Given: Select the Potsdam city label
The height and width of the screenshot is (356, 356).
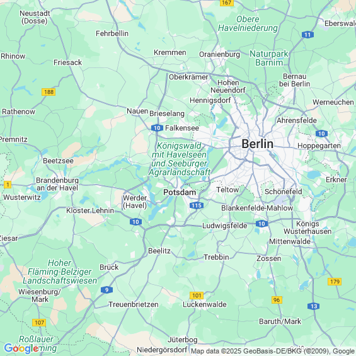Looking at the screenshot, I should [x=180, y=192].
